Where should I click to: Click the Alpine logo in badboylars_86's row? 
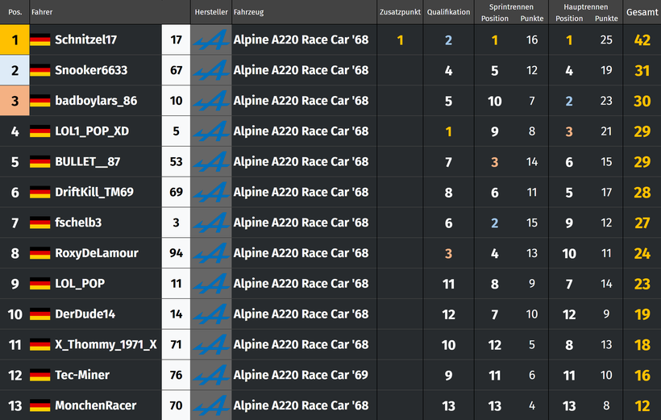[x=210, y=101]
